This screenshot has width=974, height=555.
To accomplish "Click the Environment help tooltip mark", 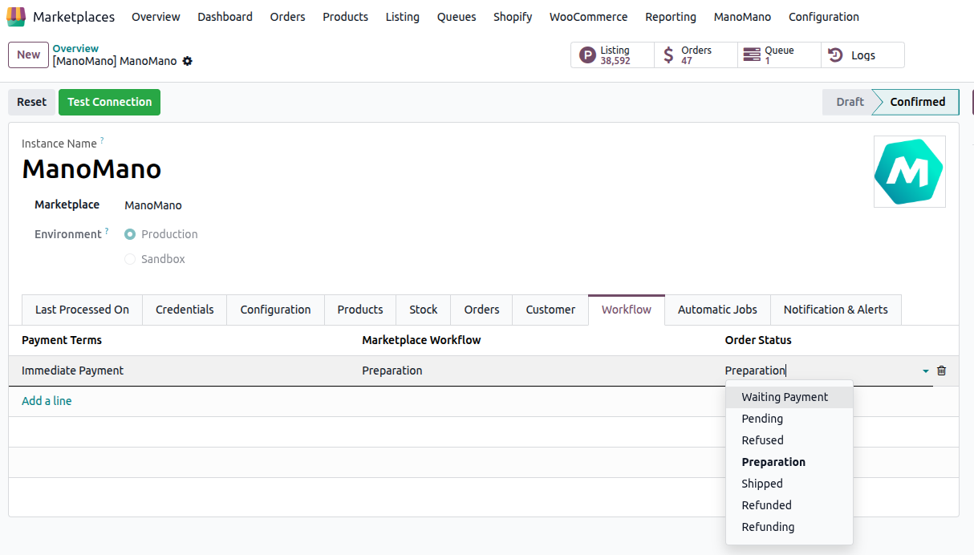I will [x=107, y=231].
